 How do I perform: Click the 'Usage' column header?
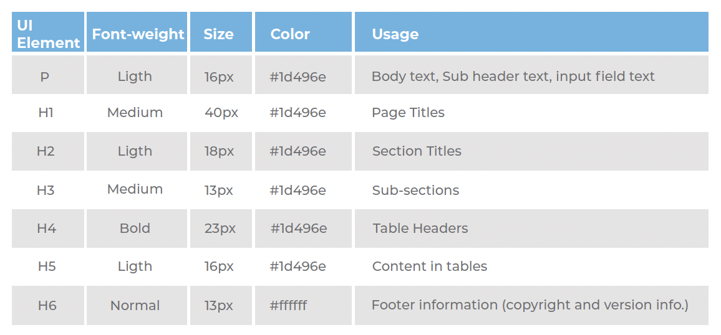click(x=395, y=34)
